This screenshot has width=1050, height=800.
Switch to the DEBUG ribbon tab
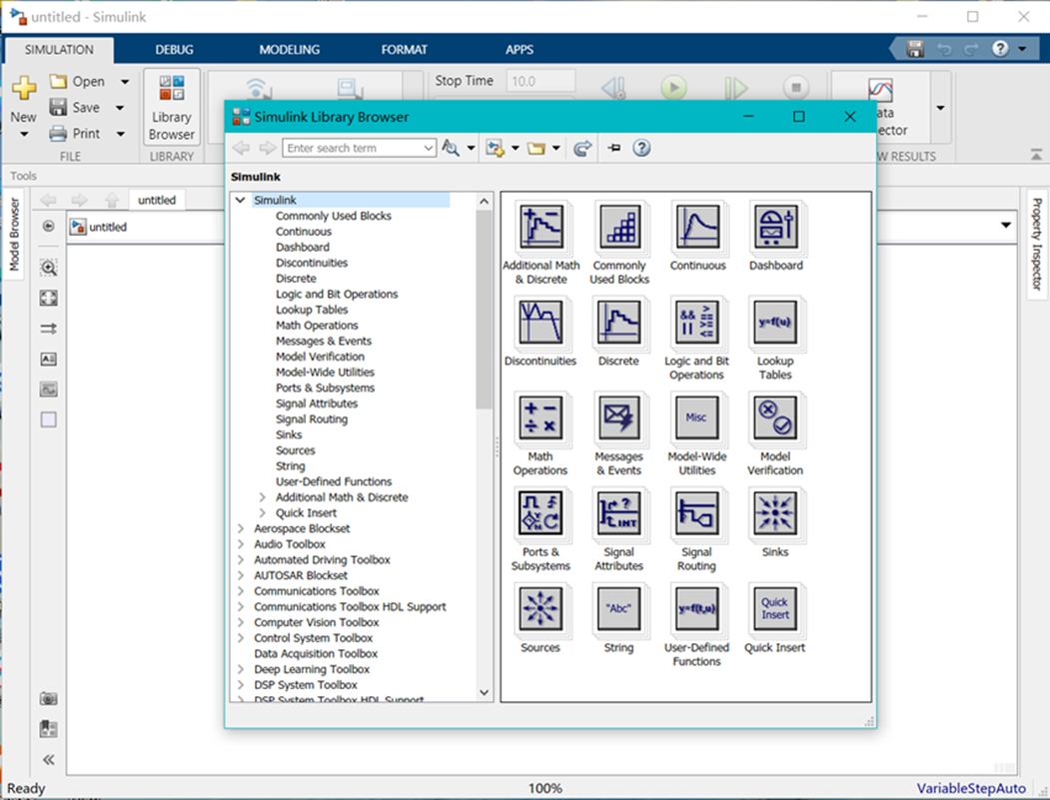[174, 50]
